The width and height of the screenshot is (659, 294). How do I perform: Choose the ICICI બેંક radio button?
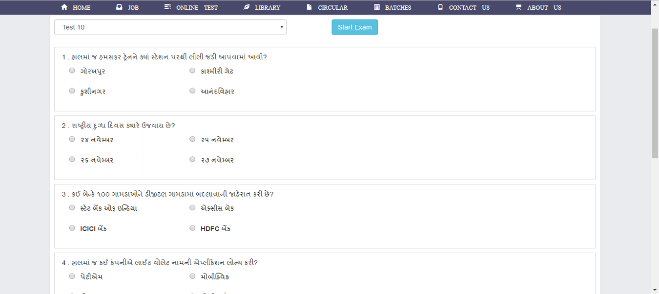(x=72, y=228)
